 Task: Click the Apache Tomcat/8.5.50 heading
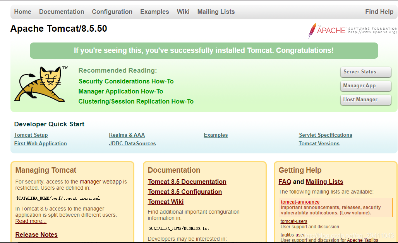click(58, 29)
